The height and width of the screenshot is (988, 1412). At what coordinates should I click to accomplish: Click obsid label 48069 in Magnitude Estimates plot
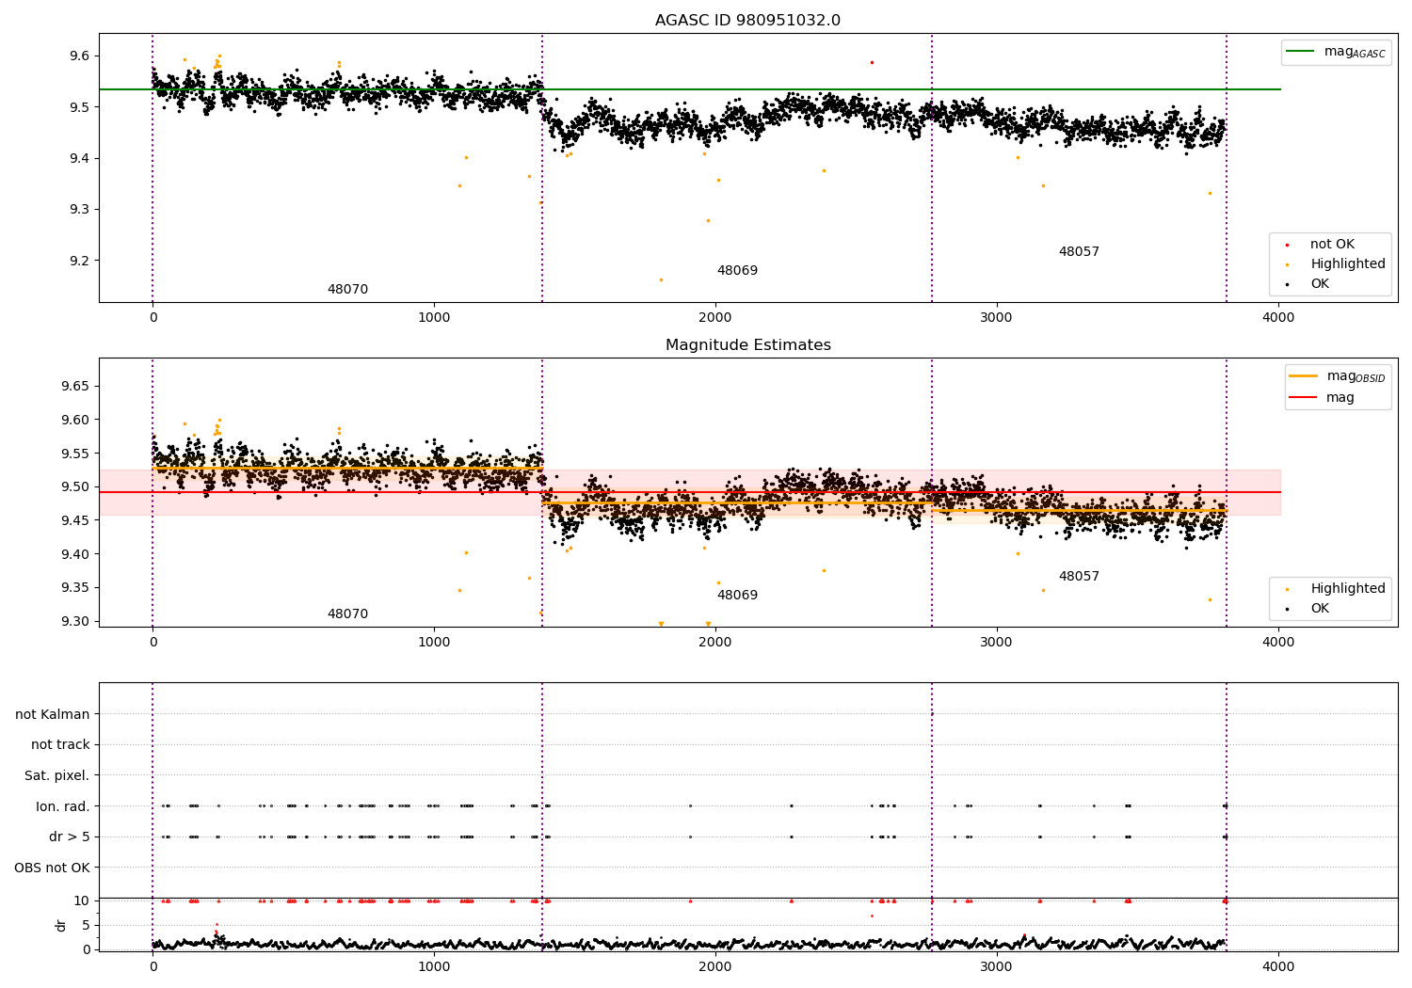pos(737,596)
